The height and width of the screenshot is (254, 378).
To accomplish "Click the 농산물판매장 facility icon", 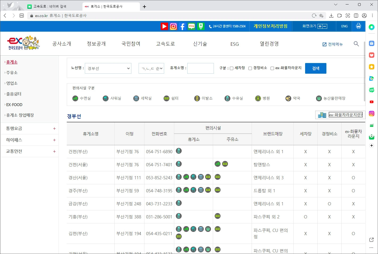I will (x=319, y=98).
